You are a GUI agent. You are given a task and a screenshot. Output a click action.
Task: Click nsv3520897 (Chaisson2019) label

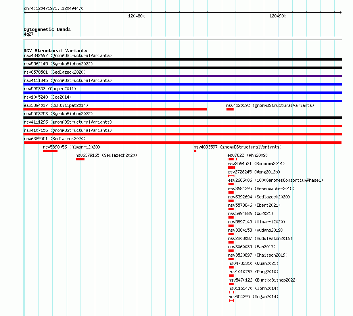[258, 255]
